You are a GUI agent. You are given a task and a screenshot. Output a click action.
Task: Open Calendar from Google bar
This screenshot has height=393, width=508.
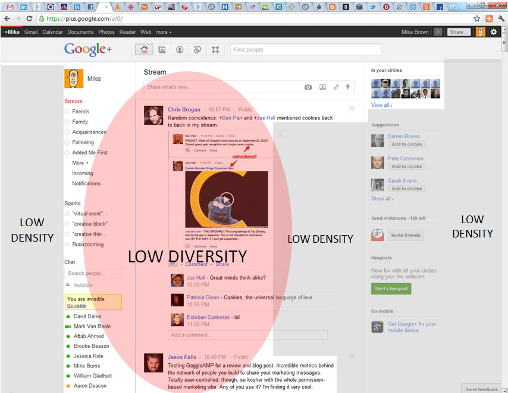[x=52, y=32]
